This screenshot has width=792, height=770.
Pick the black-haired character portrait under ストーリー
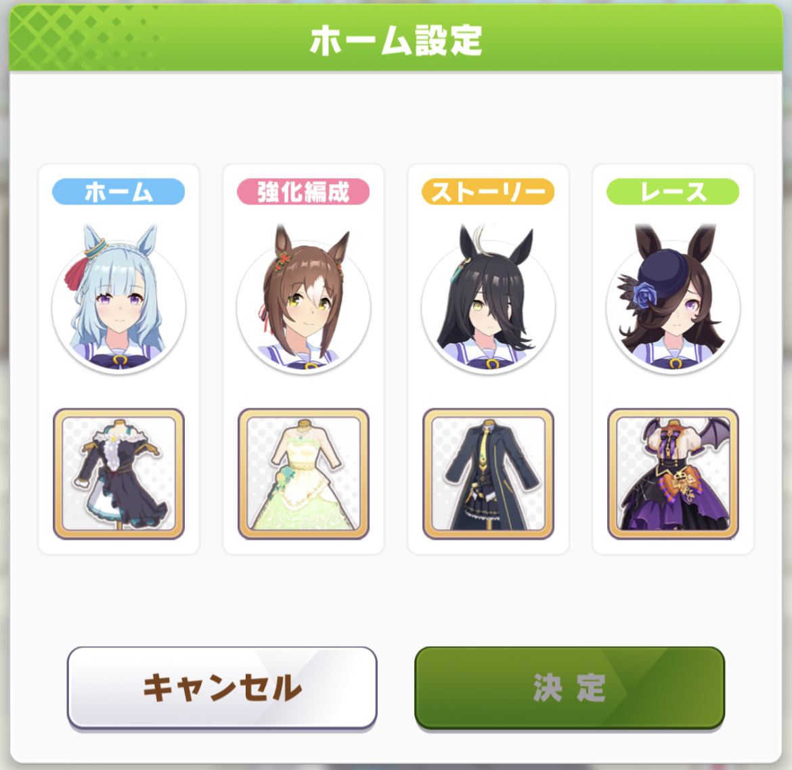pos(489,299)
